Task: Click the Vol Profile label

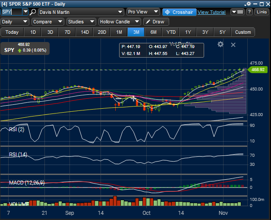Action: pos(181,44)
